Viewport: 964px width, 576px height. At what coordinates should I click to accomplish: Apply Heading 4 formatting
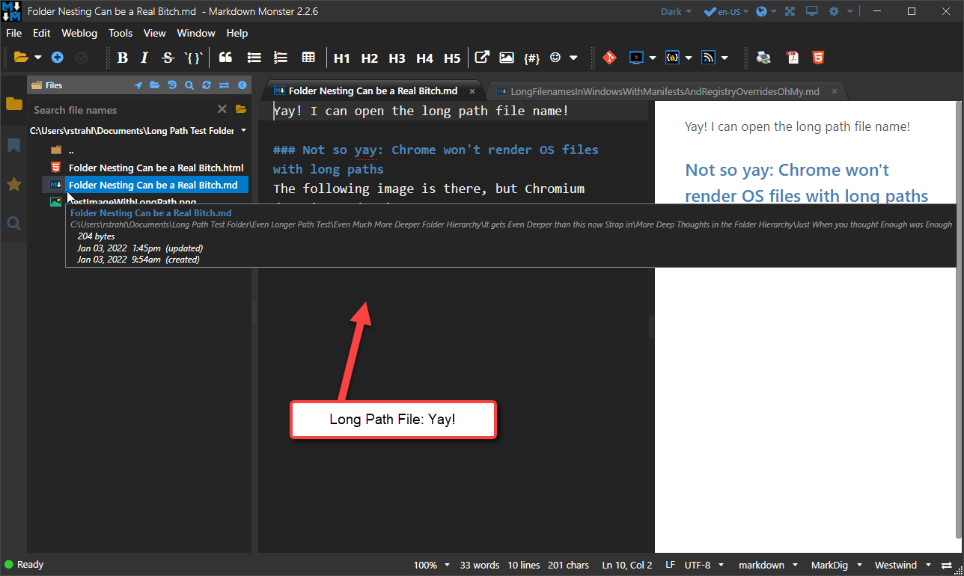(424, 58)
